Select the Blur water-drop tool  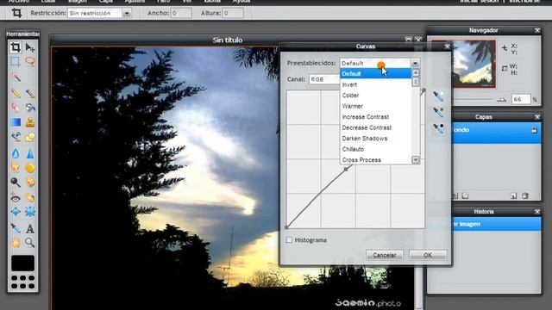click(x=16, y=153)
